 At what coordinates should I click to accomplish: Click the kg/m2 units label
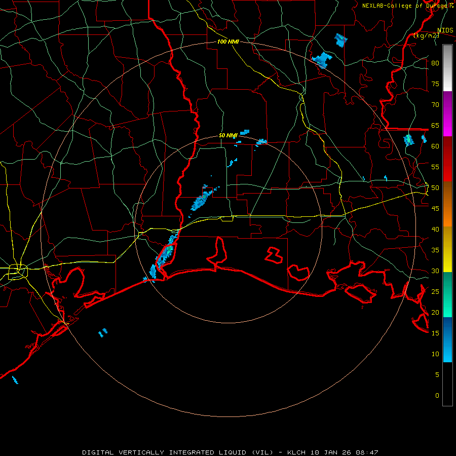426,35
